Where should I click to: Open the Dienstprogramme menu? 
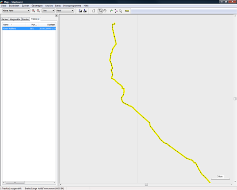(72, 6)
